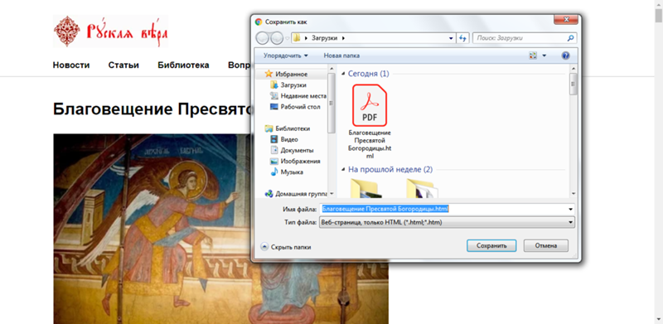Collapse the Сегодня (1) group
Viewport: 663px width, 324px height.
[x=343, y=74]
